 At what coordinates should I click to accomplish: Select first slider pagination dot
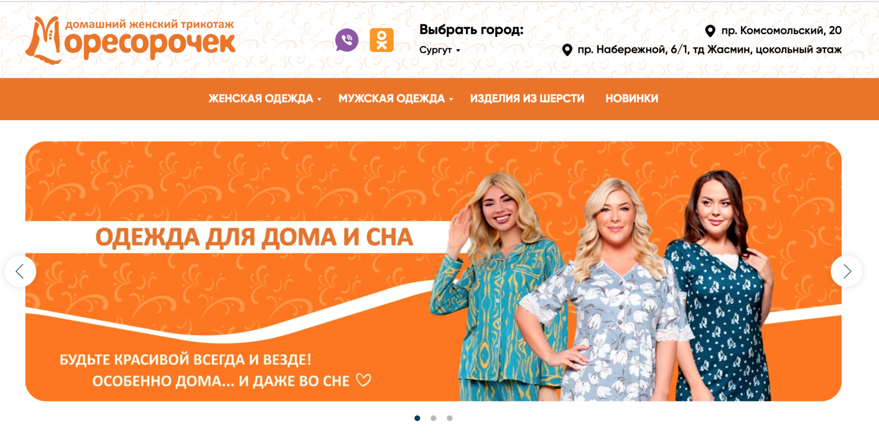click(x=417, y=418)
